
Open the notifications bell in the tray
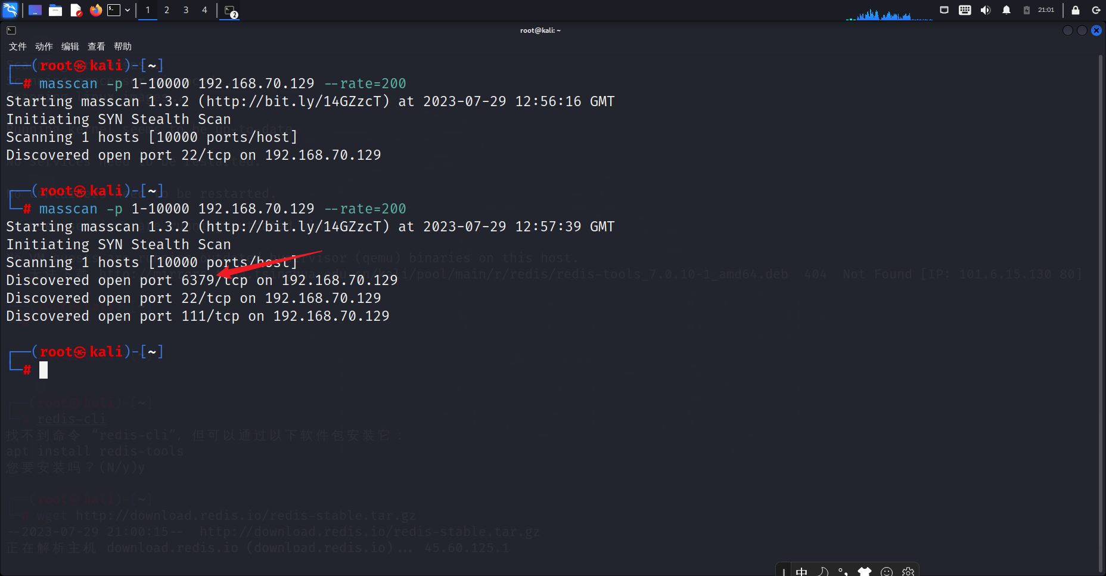[x=1006, y=10]
